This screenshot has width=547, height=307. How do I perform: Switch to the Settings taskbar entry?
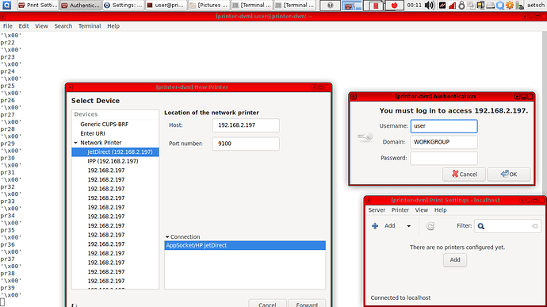(x=123, y=6)
